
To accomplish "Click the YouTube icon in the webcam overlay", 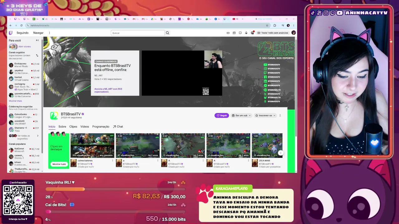I will click(x=340, y=13).
